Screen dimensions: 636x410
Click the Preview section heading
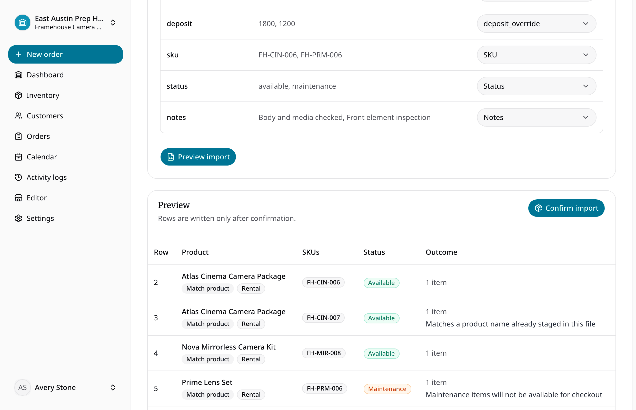[x=174, y=205]
